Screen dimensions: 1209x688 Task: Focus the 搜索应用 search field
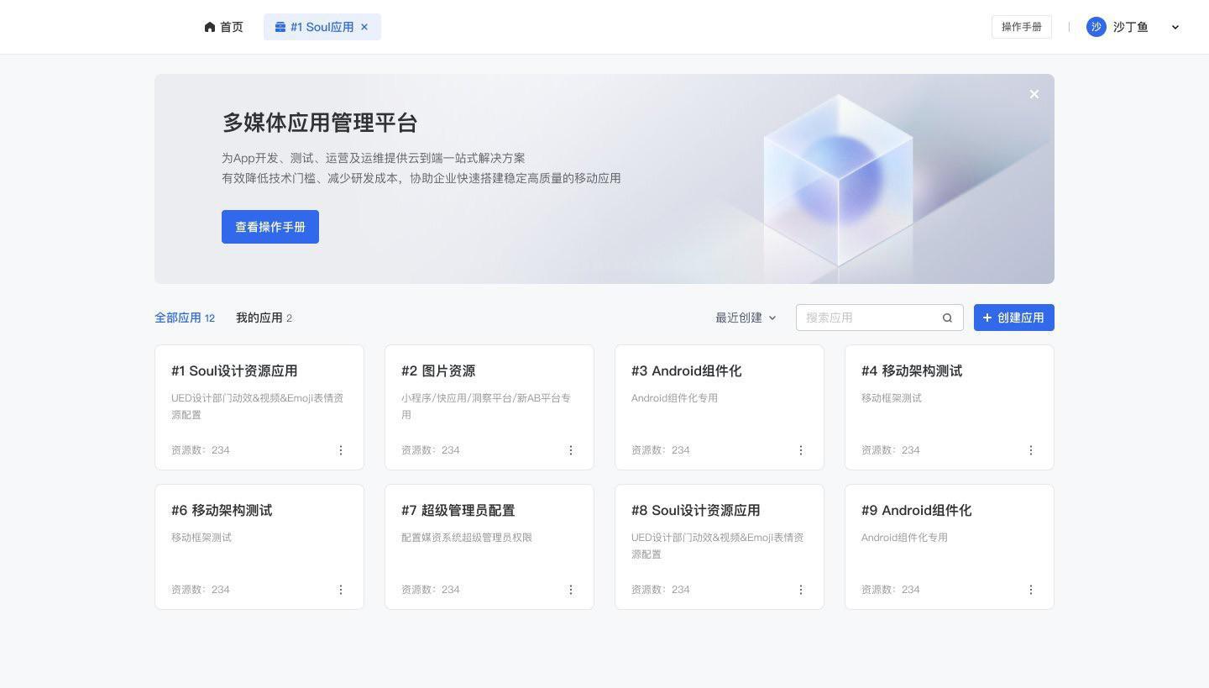pos(879,318)
